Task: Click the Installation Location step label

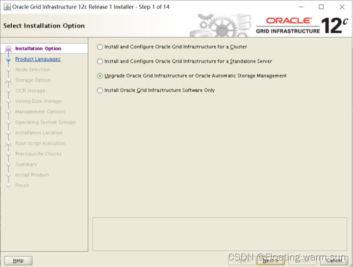Action: [39, 133]
